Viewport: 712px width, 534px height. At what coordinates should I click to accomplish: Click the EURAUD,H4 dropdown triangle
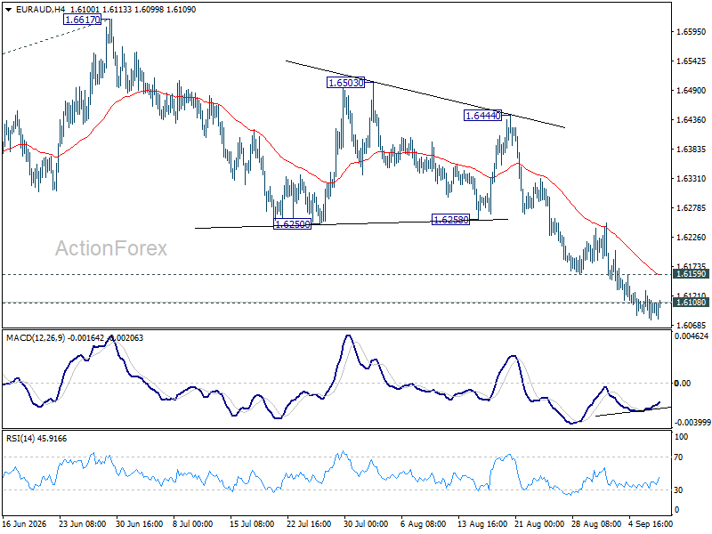[9, 10]
